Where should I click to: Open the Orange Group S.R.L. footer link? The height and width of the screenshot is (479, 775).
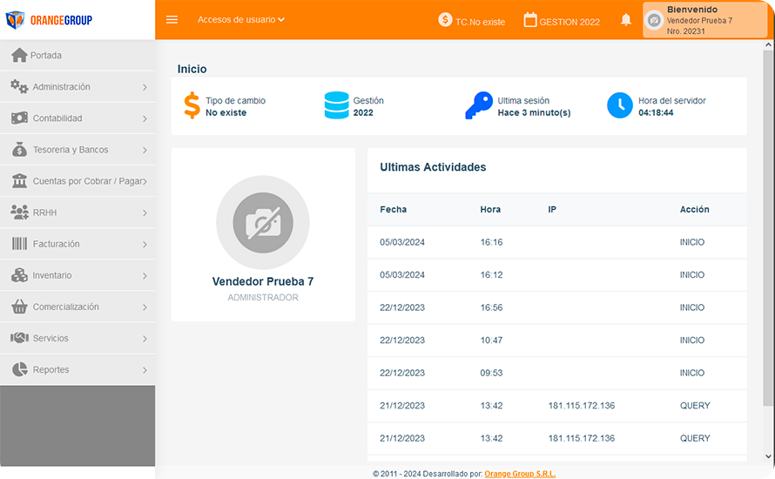click(x=519, y=474)
